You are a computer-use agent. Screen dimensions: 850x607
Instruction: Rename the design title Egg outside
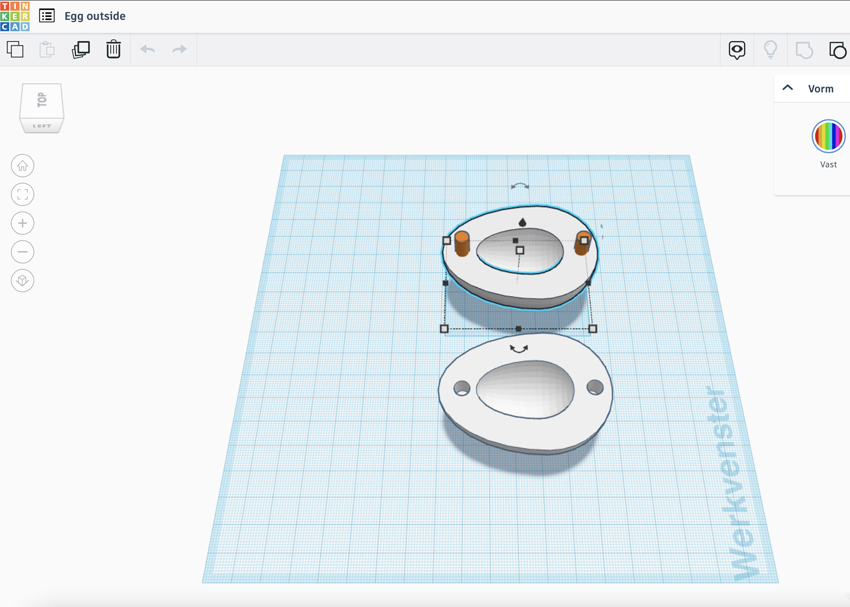[x=95, y=16]
